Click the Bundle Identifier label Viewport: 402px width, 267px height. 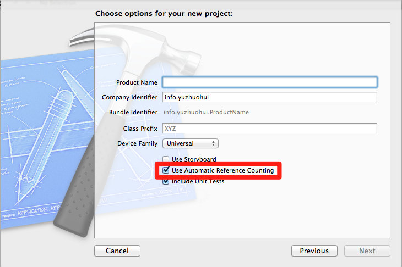[x=133, y=113]
